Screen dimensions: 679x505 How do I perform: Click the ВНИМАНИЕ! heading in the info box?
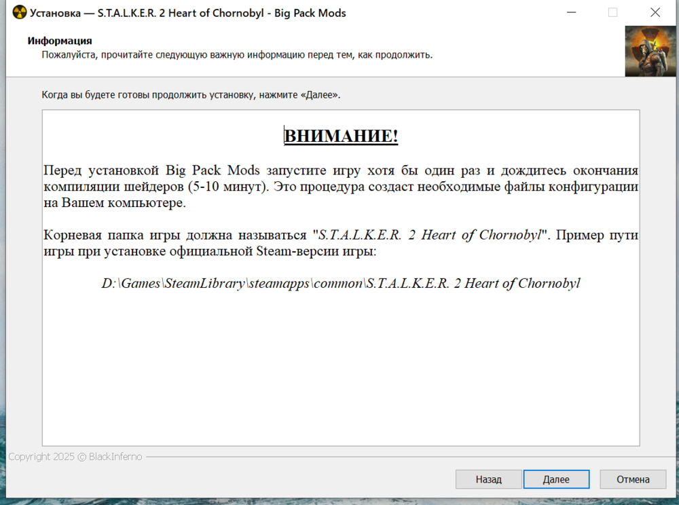tap(341, 136)
